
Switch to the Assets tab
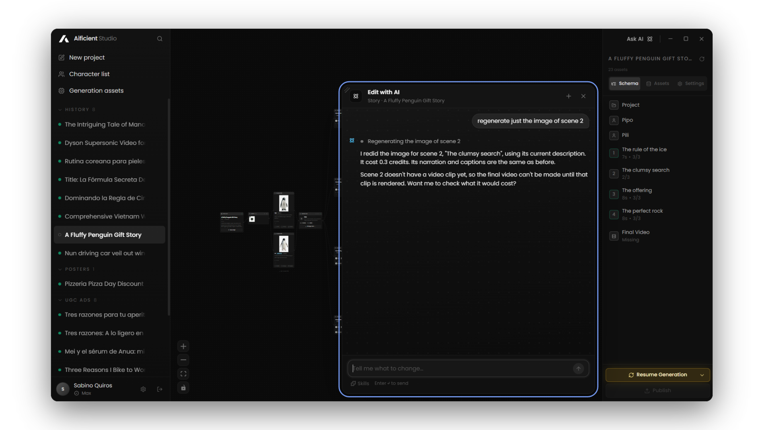click(658, 84)
